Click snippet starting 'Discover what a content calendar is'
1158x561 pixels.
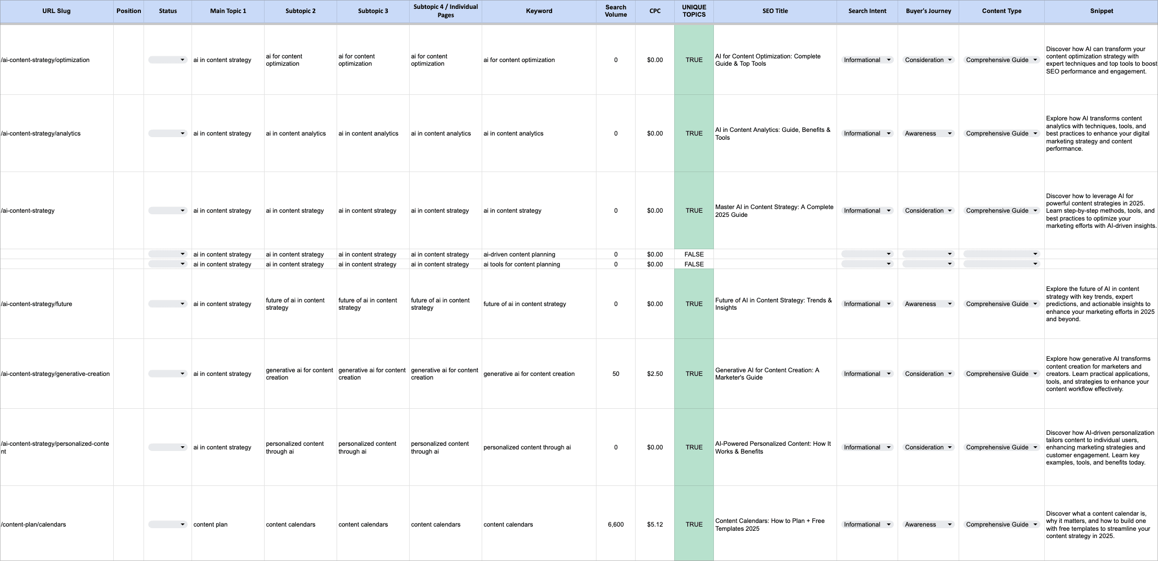point(1101,525)
